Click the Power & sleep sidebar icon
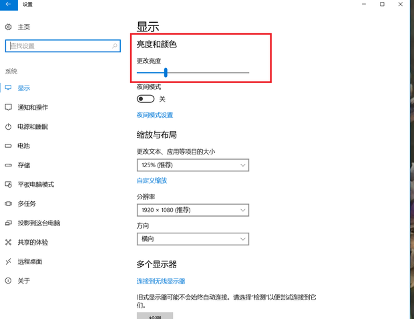 pyautogui.click(x=9, y=127)
